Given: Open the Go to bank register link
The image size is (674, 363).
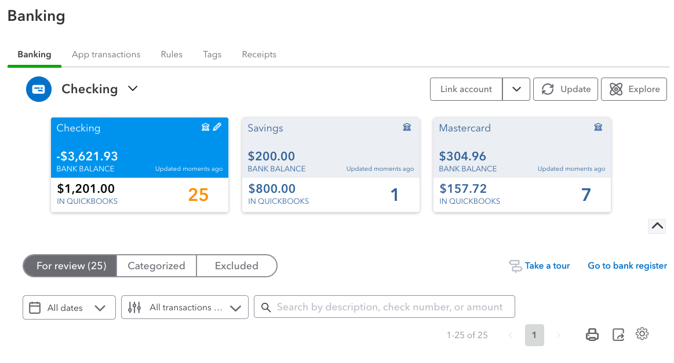Looking at the screenshot, I should point(627,266).
